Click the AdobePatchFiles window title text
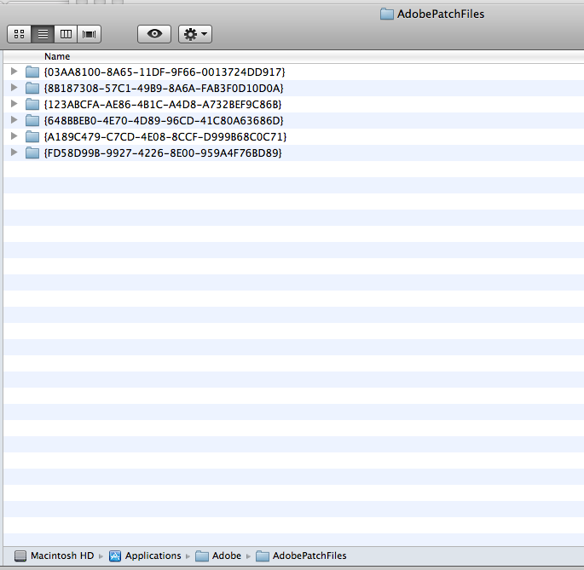The image size is (584, 570). click(x=441, y=14)
